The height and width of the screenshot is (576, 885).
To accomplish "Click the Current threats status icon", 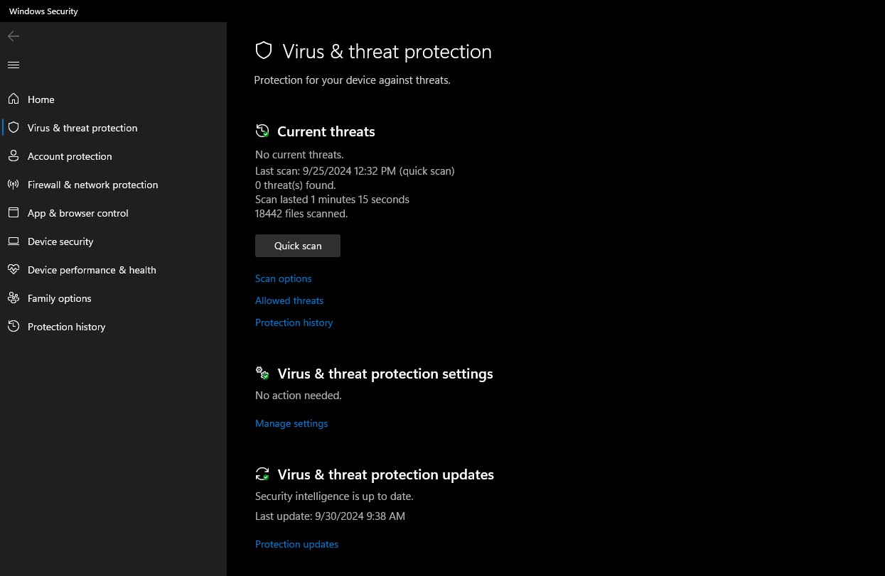I will pos(262,131).
